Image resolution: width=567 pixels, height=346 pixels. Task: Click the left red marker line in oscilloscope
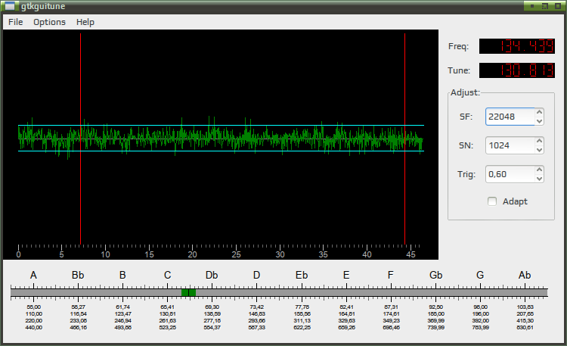[x=80, y=139]
